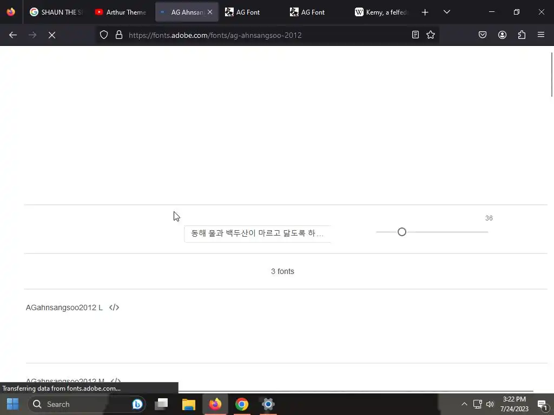This screenshot has height=415, width=554.
Task: Open the Firefox View icon
Action: pyautogui.click(x=11, y=12)
